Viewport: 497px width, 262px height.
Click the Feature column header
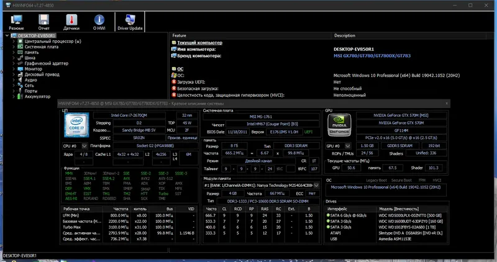click(x=250, y=35)
